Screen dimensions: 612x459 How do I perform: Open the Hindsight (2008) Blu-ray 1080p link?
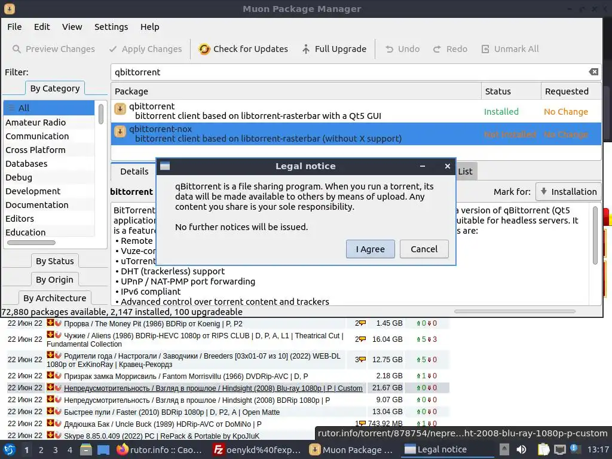click(213, 388)
